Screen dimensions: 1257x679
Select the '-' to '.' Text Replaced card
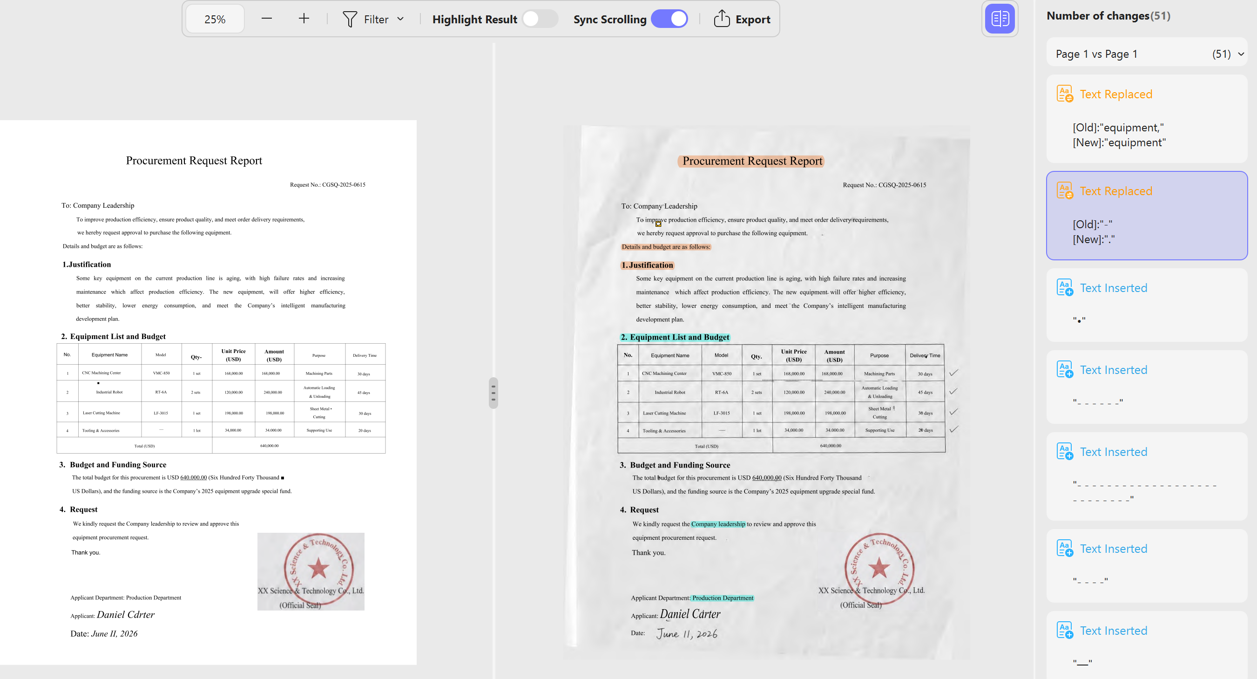[x=1147, y=215]
